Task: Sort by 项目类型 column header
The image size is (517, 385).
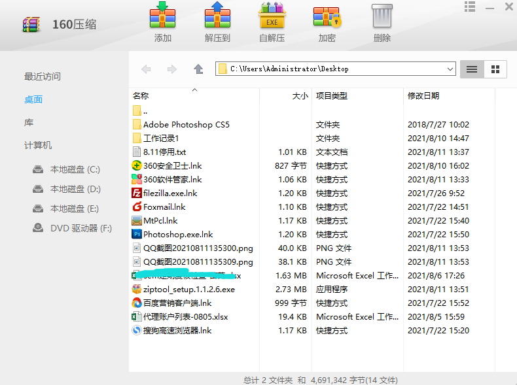Action: [332, 96]
